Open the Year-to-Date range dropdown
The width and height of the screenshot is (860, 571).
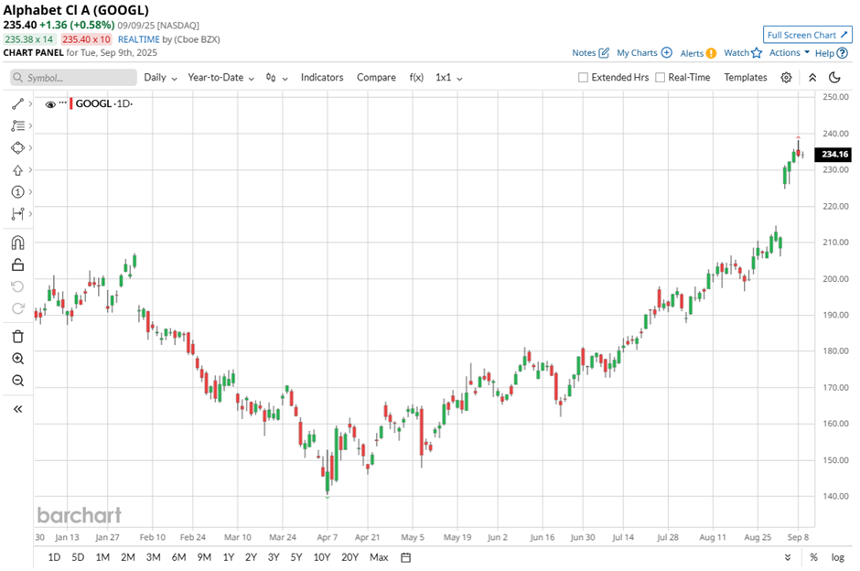pyautogui.click(x=221, y=78)
